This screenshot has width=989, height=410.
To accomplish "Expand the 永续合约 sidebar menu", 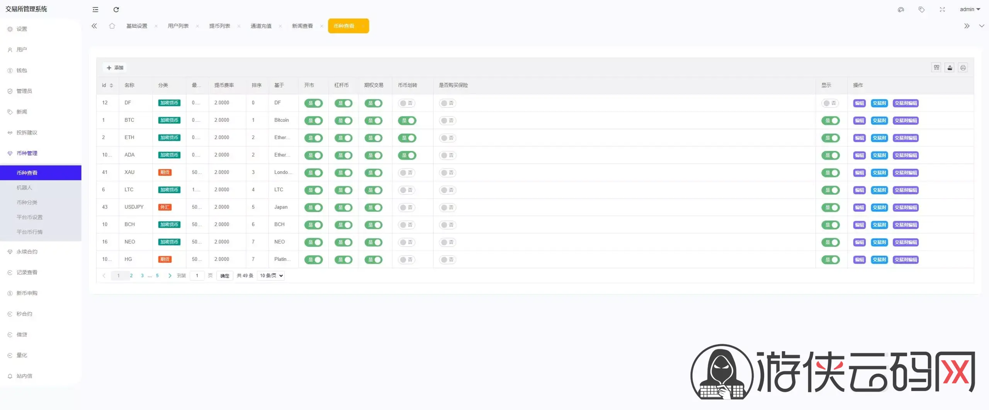I will click(x=27, y=252).
